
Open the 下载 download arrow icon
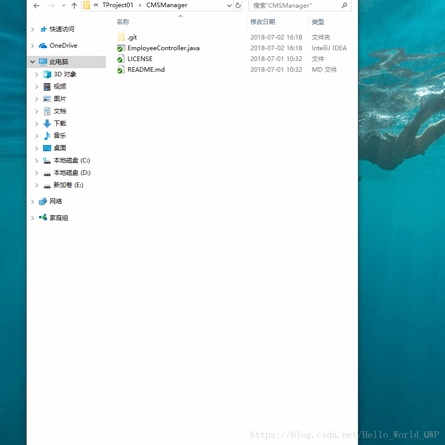click(x=47, y=124)
